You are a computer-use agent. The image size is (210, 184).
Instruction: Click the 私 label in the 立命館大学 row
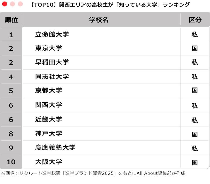(195, 34)
